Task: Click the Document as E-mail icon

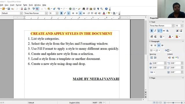Action: click(12, 9)
